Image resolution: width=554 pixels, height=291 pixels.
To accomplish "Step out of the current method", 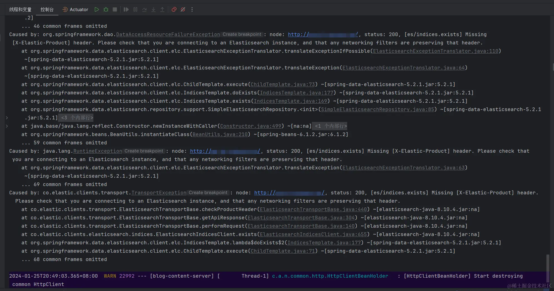I will point(162,9).
